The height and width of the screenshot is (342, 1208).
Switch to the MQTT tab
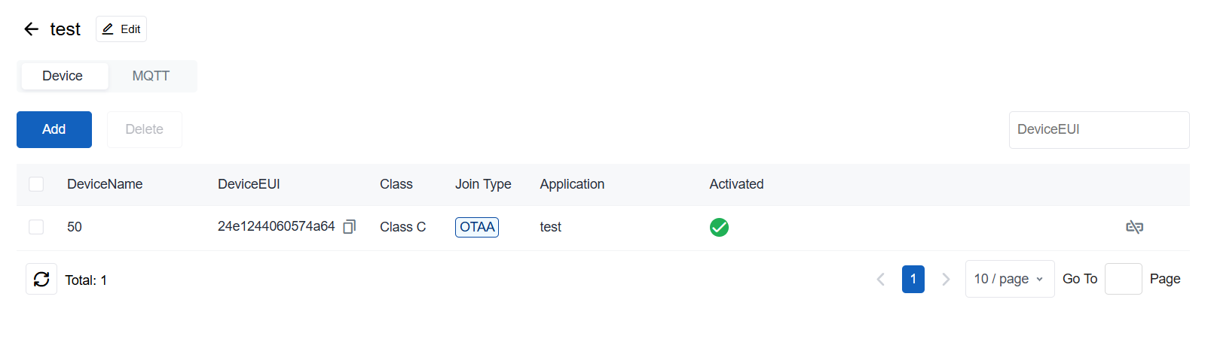(x=151, y=76)
